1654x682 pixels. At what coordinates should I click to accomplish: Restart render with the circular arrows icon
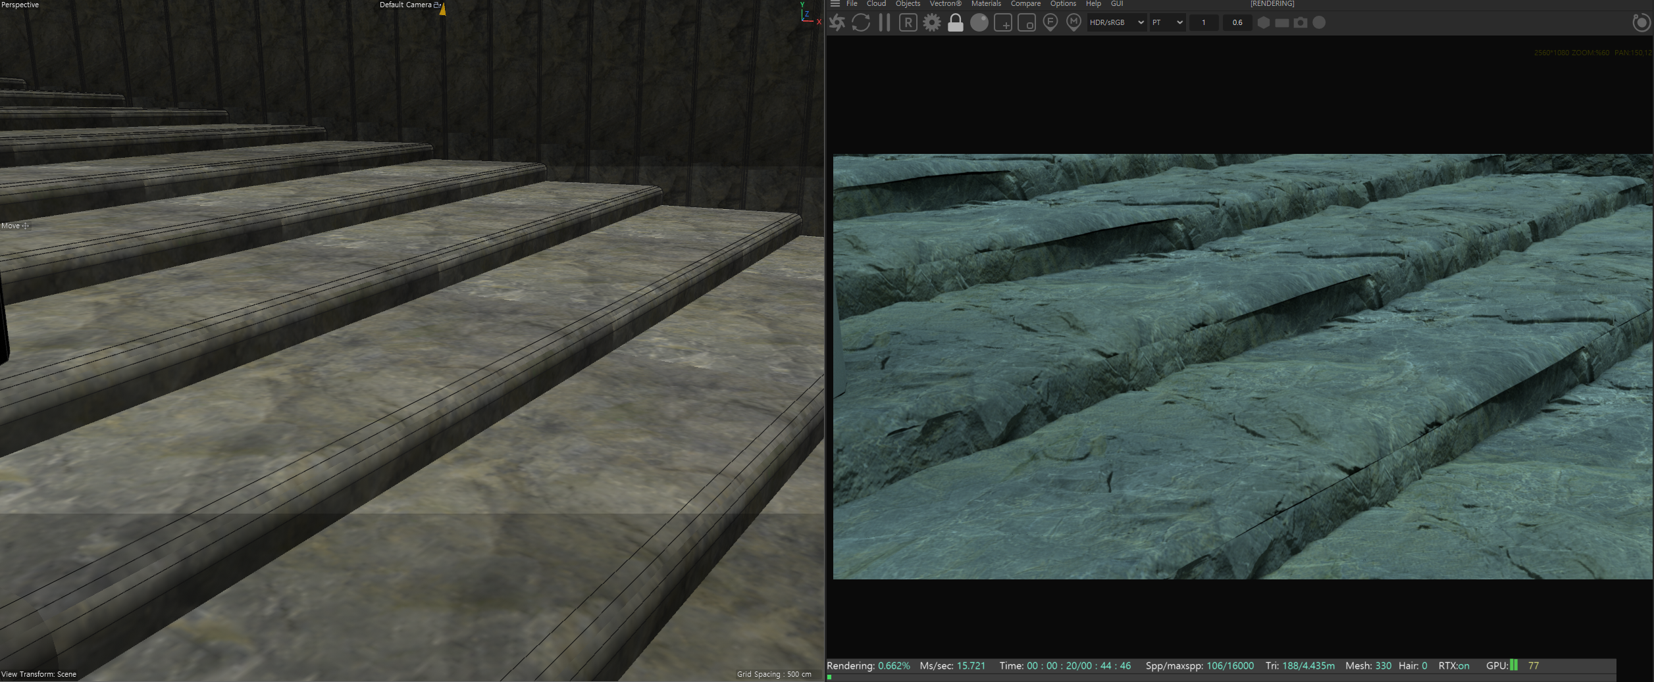click(861, 23)
